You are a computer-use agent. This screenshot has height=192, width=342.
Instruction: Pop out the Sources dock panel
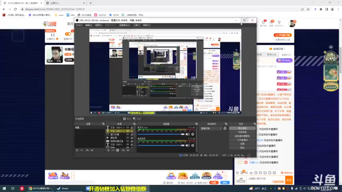click(x=134, y=124)
